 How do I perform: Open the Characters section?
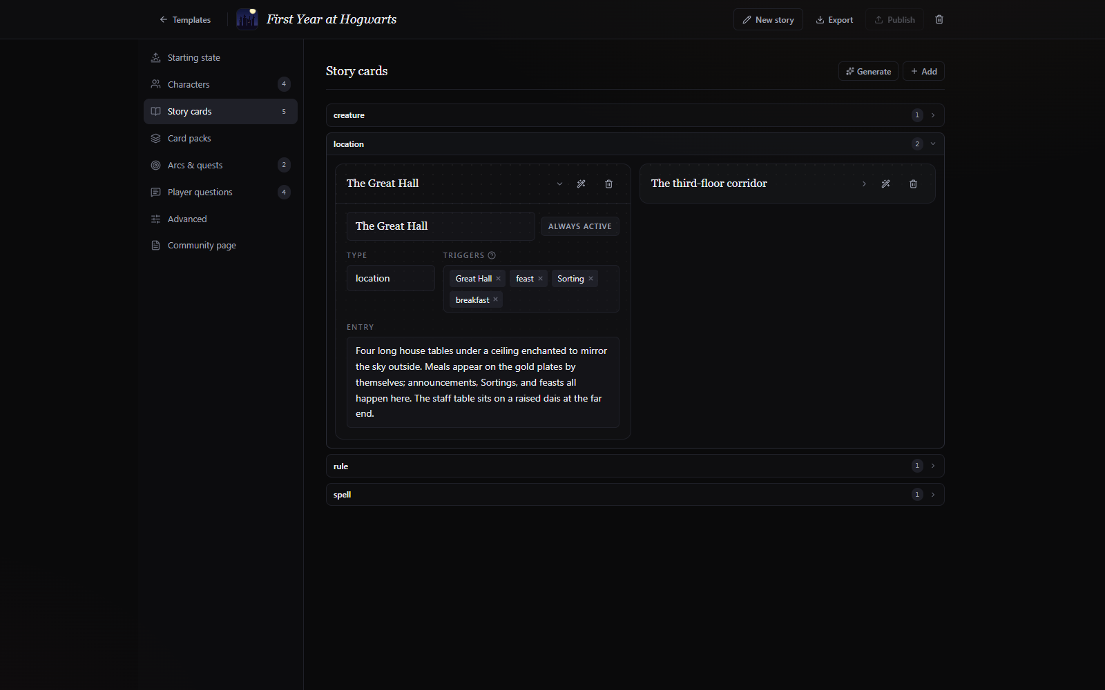click(x=220, y=84)
